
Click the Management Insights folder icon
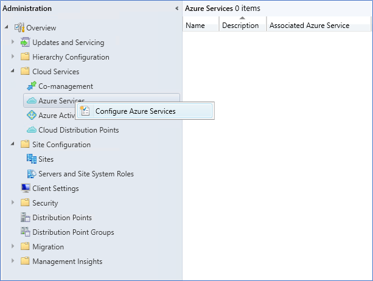[x=25, y=261]
